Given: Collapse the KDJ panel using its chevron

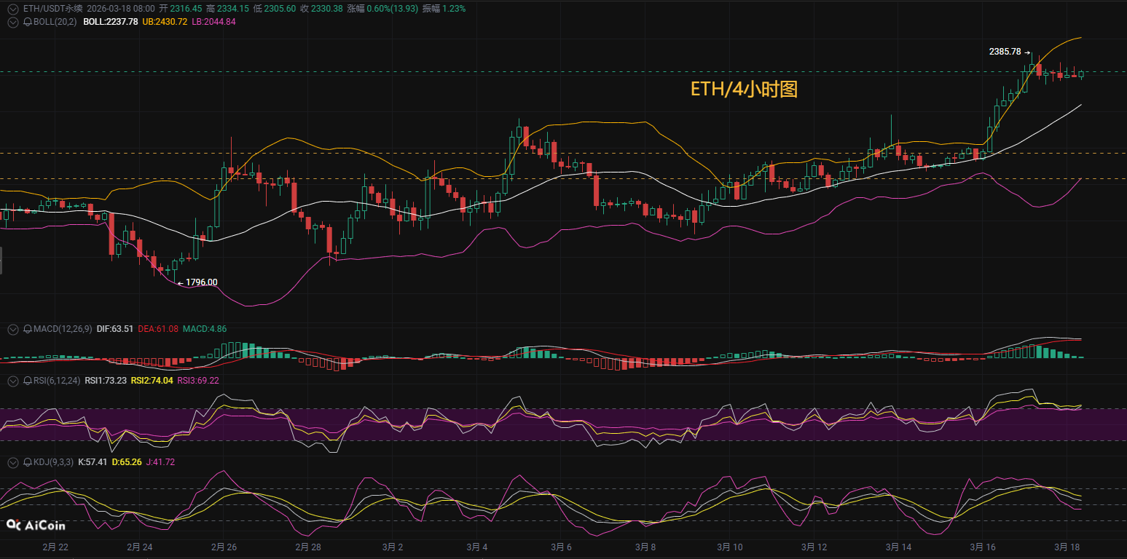Looking at the screenshot, I should pyautogui.click(x=13, y=462).
